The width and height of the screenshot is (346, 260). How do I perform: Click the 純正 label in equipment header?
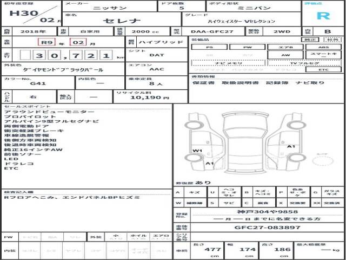tap(308, 40)
